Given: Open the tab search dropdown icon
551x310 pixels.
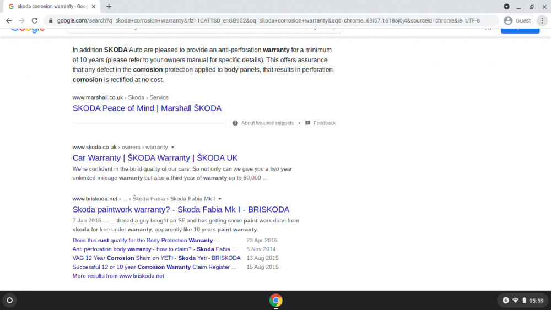Looking at the screenshot, I should (x=506, y=6).
